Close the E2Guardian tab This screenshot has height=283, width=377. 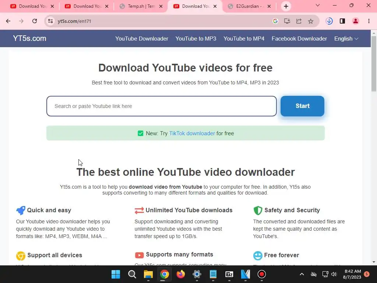click(x=269, y=6)
